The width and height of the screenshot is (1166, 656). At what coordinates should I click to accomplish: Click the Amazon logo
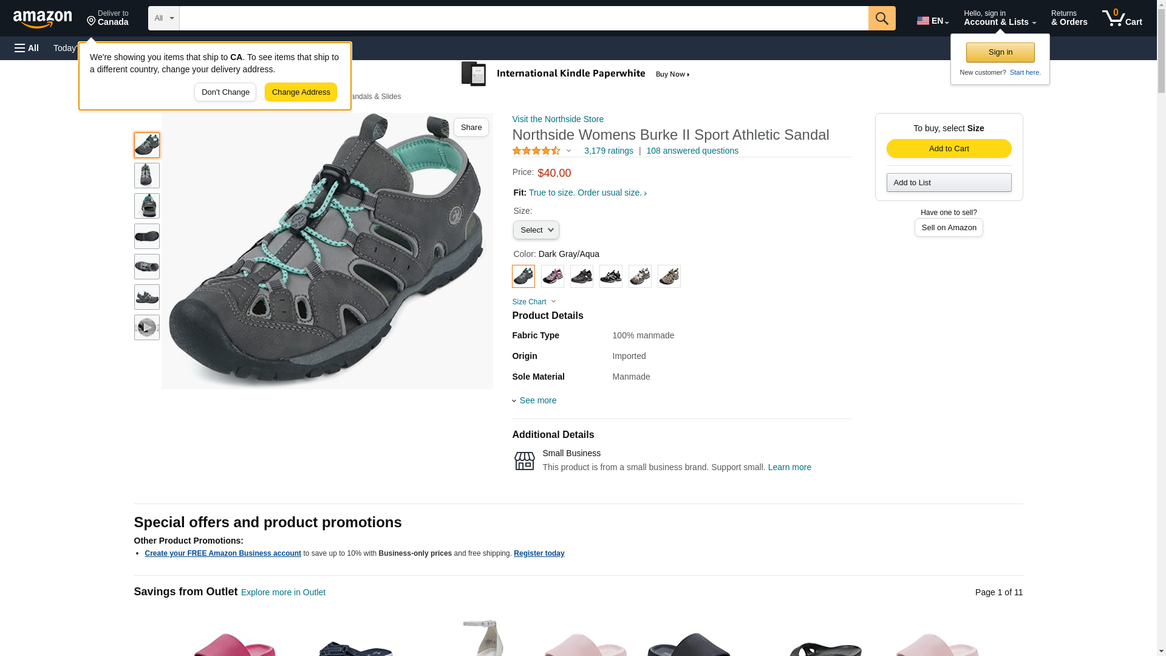[43, 19]
